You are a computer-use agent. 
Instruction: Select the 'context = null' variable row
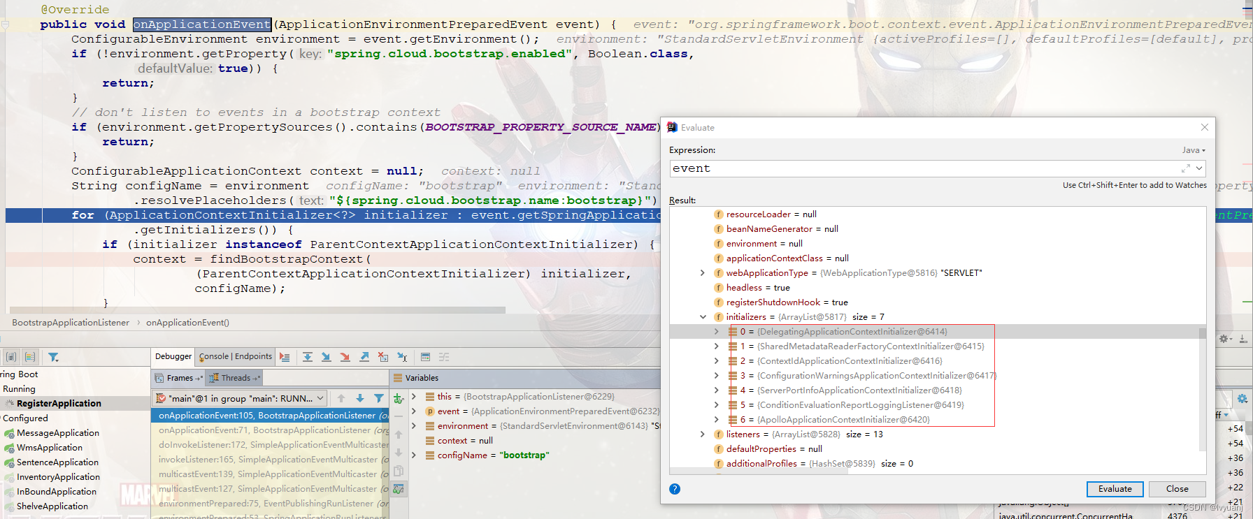point(459,441)
